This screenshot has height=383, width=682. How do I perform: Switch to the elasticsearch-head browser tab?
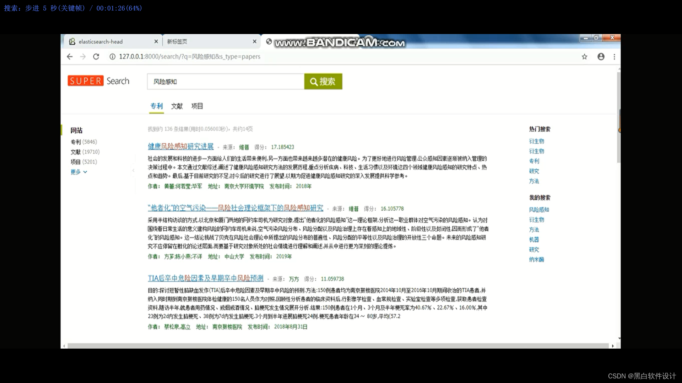(x=113, y=41)
